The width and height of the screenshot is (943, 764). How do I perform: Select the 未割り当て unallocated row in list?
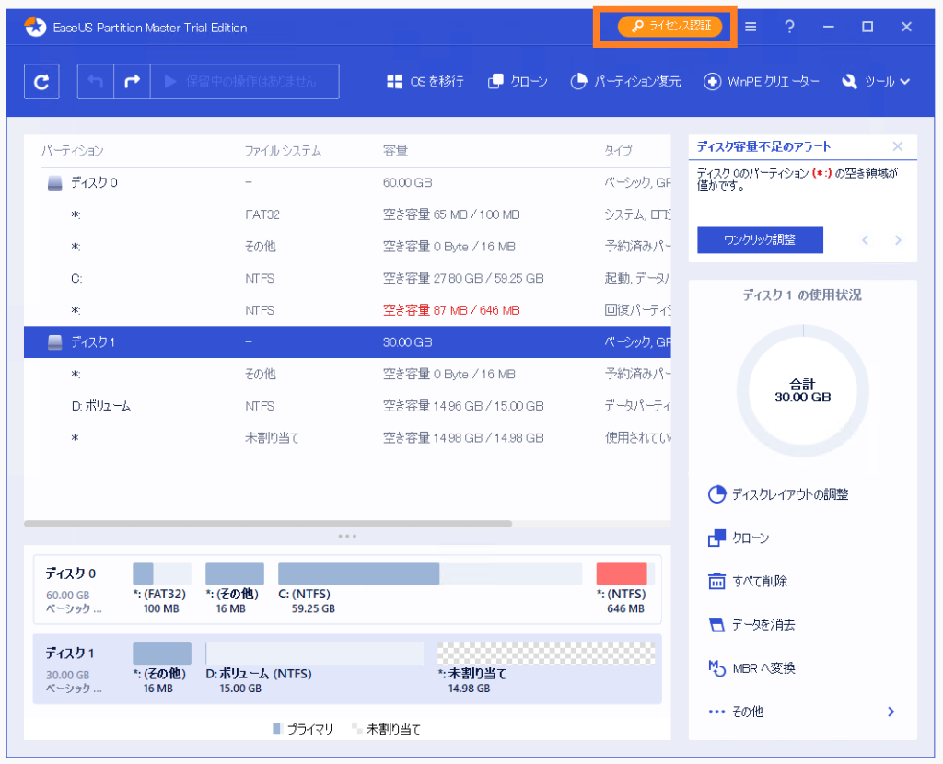(347, 437)
